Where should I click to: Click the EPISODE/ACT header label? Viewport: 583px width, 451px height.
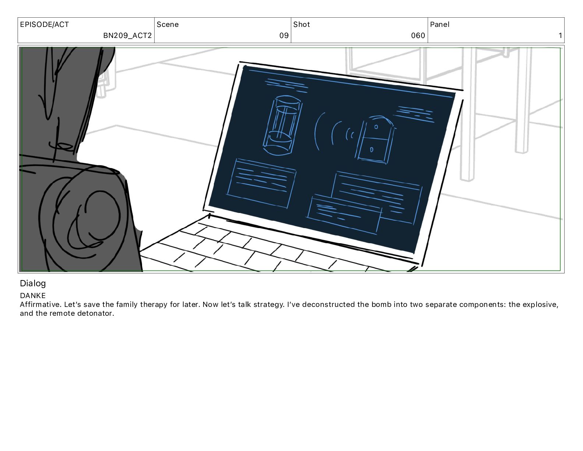pyautogui.click(x=44, y=25)
